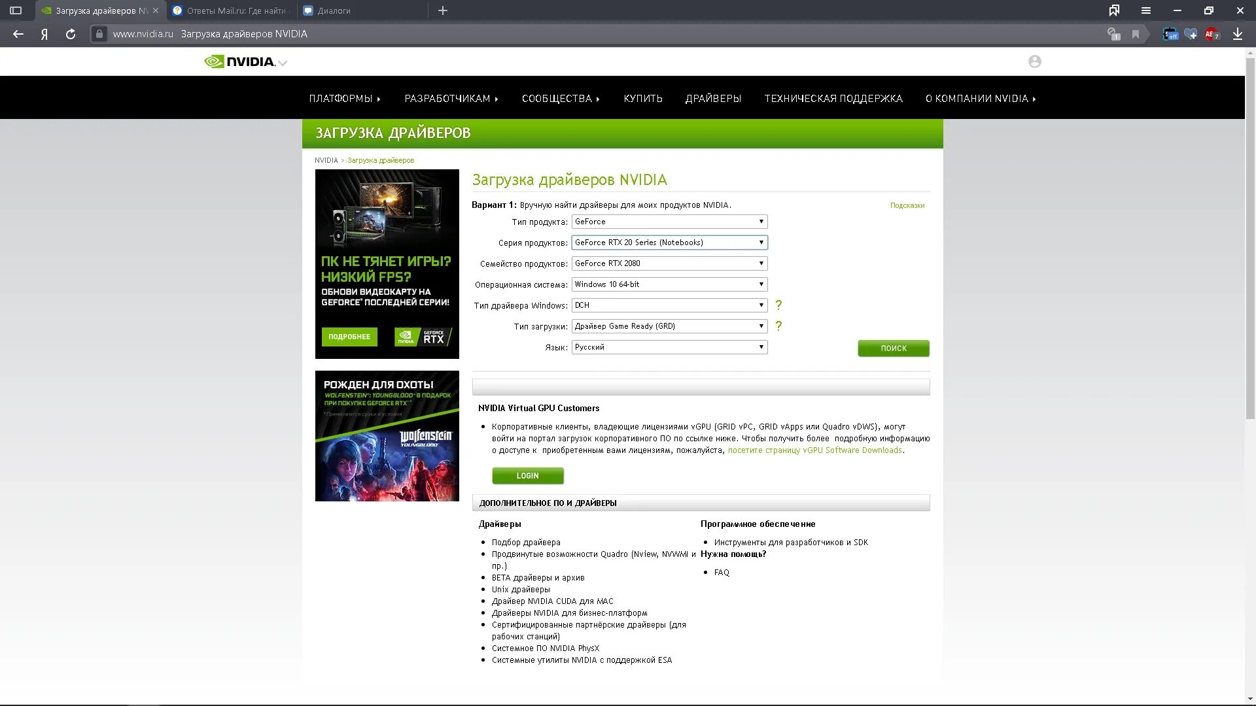Screen dimensions: 1256x706
Task: Click the green ПОИСК button
Action: coord(894,348)
